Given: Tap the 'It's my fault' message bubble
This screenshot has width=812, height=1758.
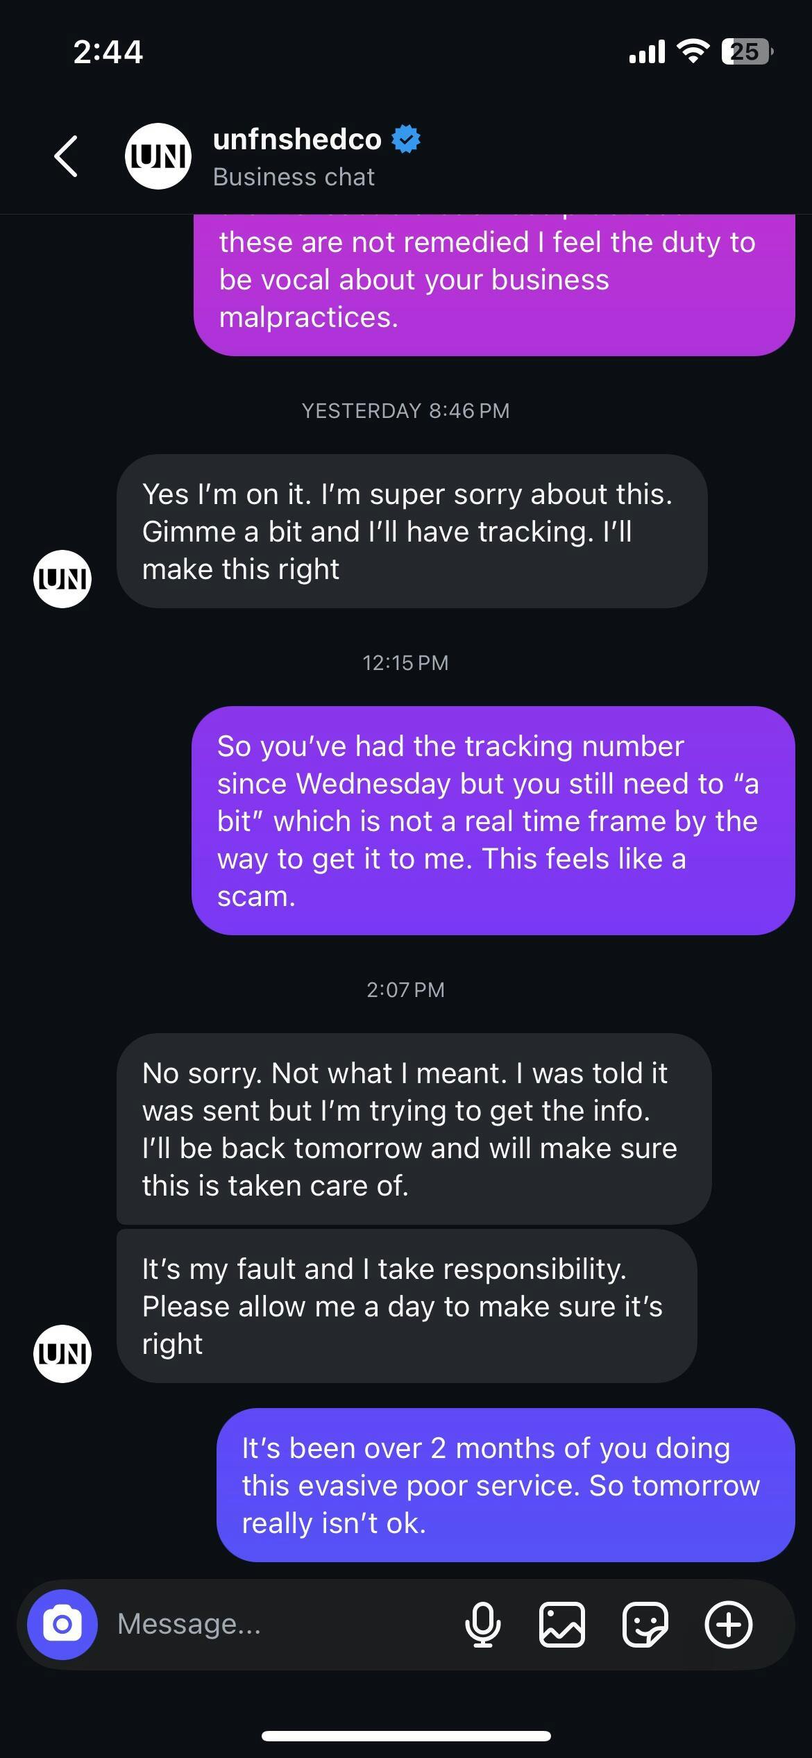Looking at the screenshot, I should 406,1306.
